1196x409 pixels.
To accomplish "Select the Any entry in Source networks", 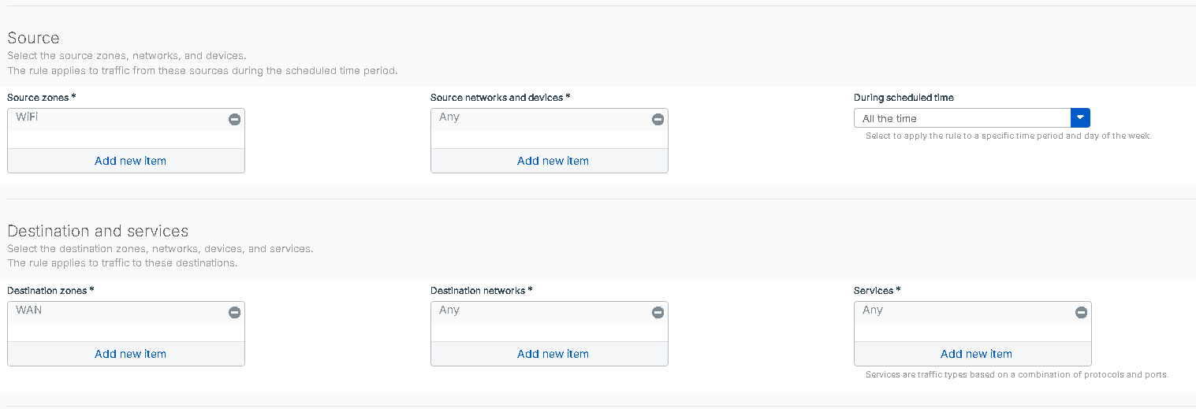I will click(x=449, y=117).
